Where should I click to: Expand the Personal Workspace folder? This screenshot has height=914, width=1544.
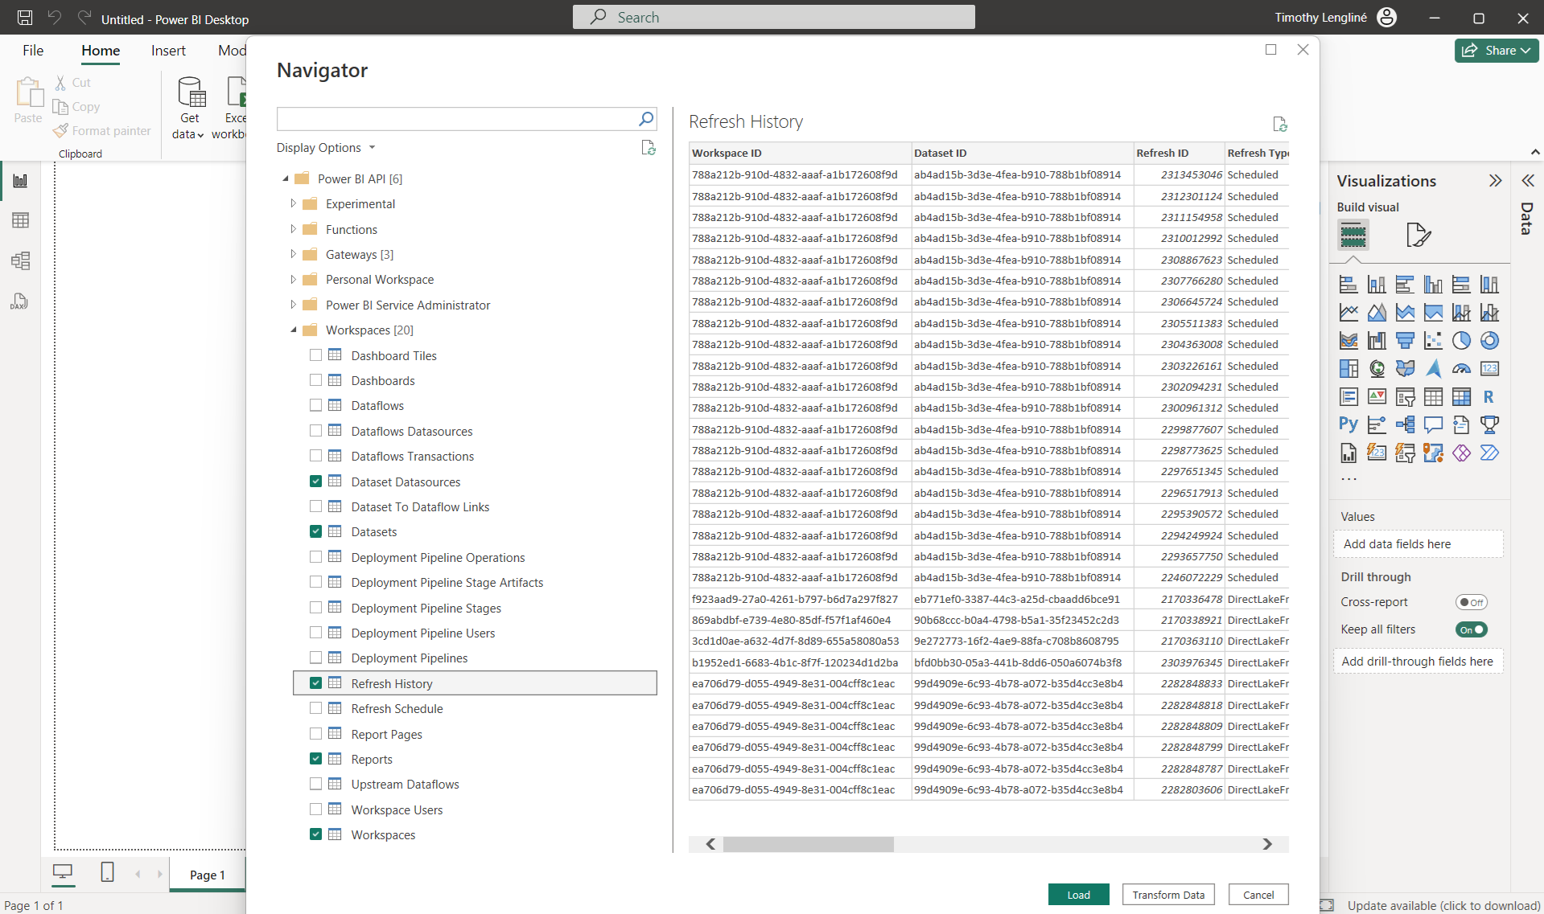click(293, 279)
